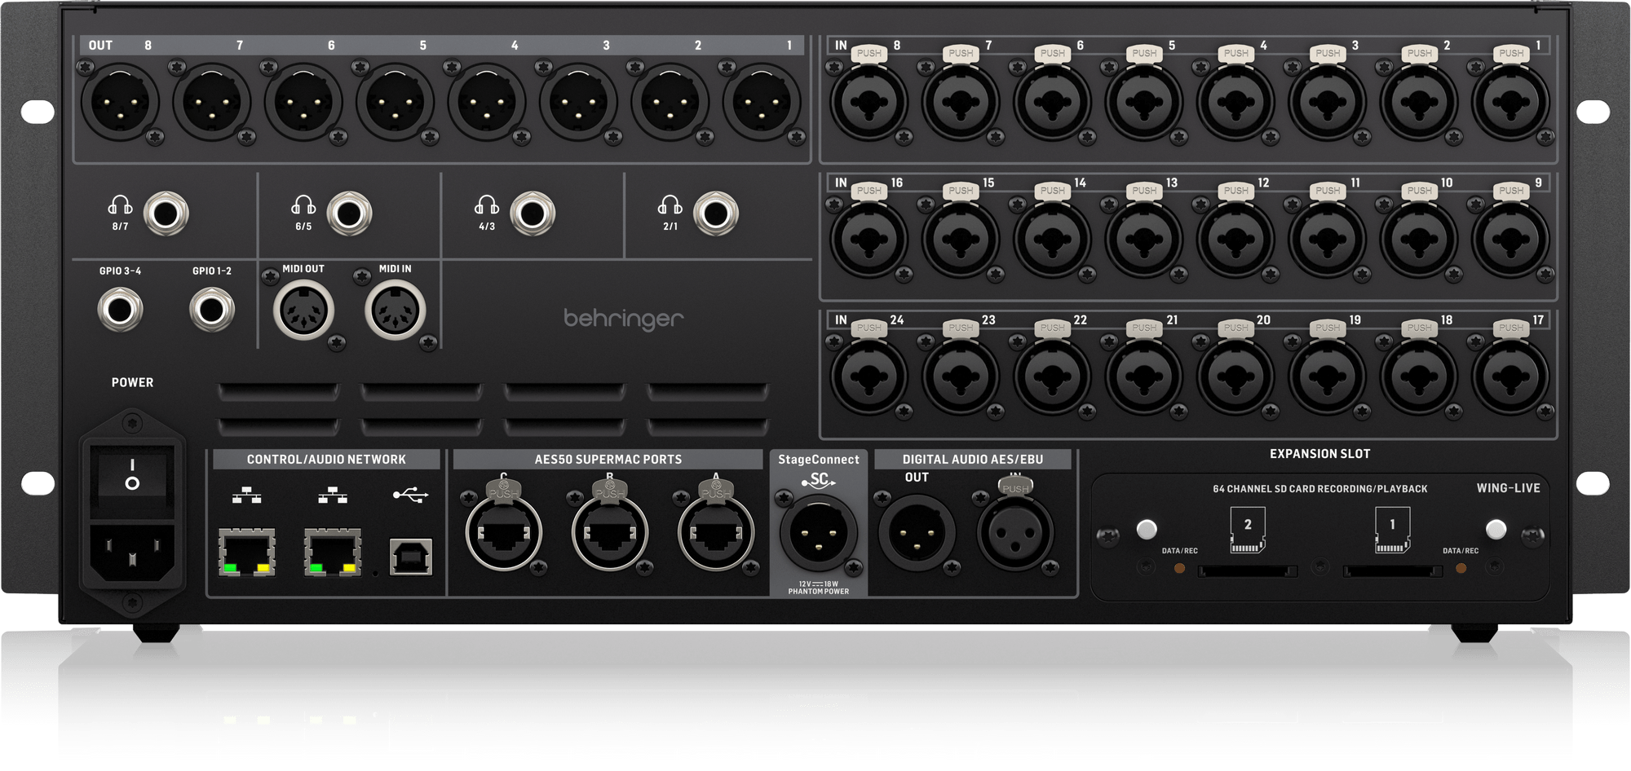Click the MIDI IN DIN connector
1631x771 pixels.
coord(396,310)
